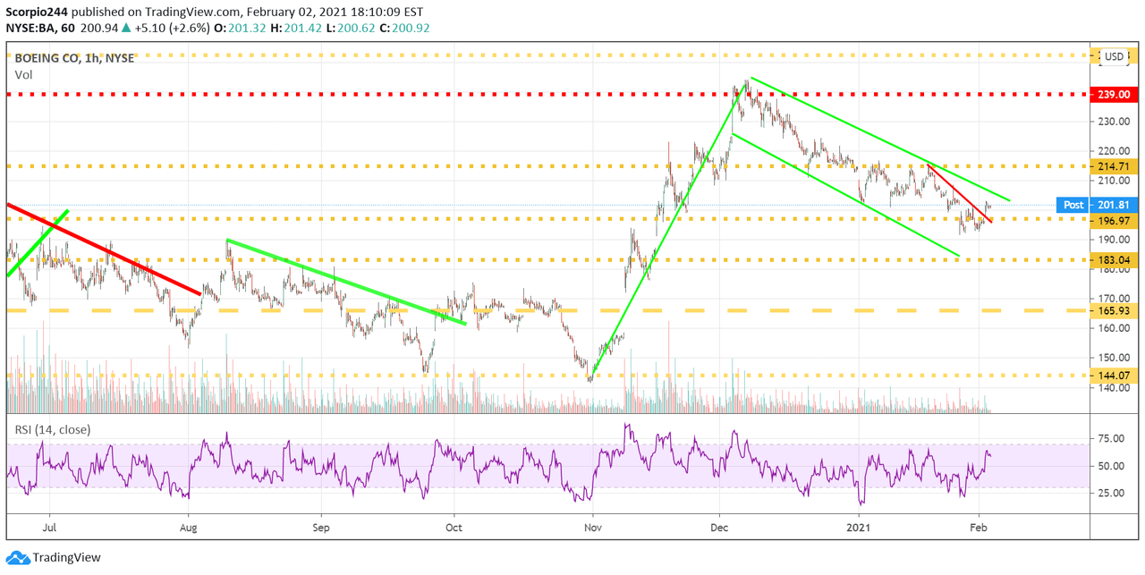Viewport: 1145px width, 575px height.
Task: Click the 230.00 price axis tick
Action: click(x=1112, y=122)
